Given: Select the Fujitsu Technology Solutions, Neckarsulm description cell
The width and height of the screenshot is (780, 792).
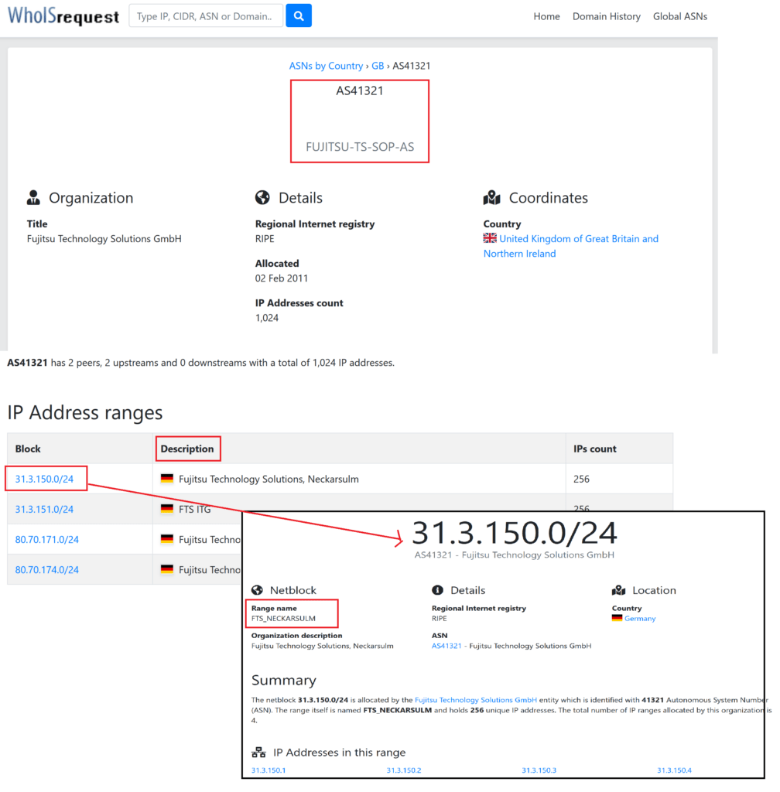Looking at the screenshot, I should pos(359,479).
